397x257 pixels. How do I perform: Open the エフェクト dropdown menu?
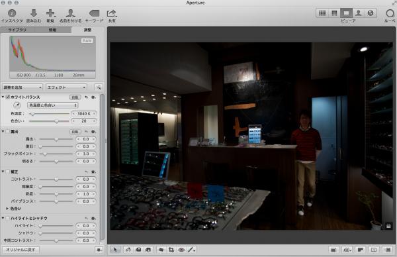click(x=66, y=87)
